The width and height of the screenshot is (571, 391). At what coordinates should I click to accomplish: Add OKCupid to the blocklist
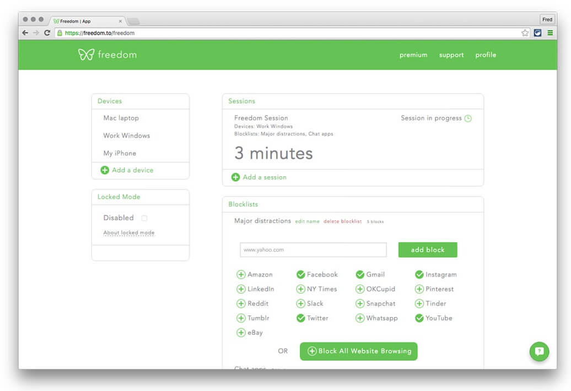360,289
